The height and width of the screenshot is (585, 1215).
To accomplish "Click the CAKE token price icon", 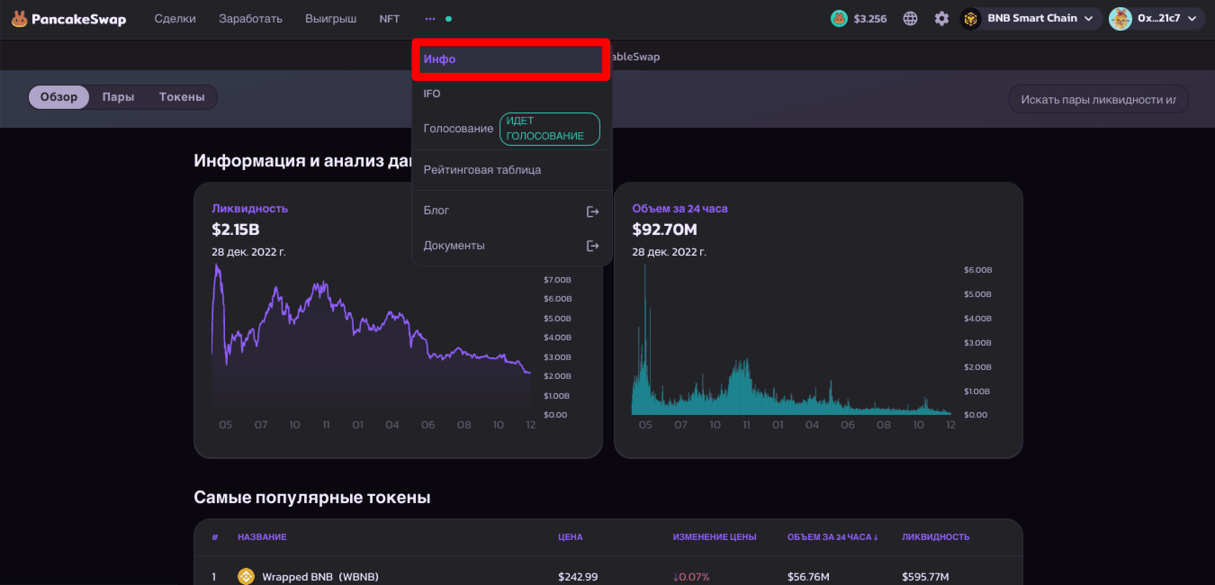I will [x=839, y=19].
